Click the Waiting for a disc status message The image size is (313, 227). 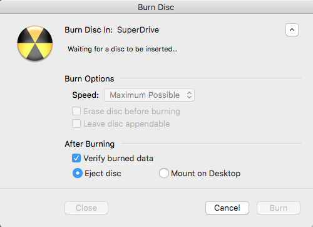(123, 49)
